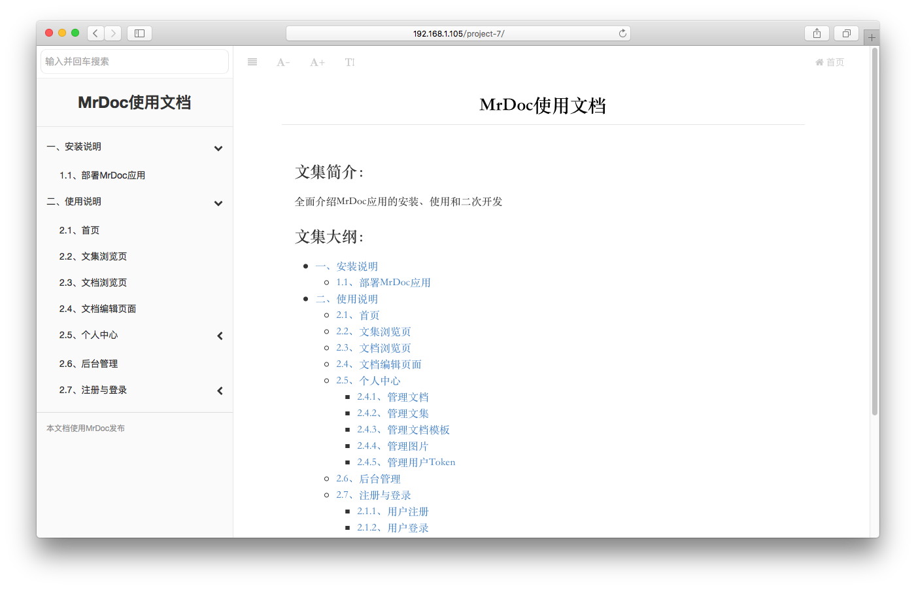The image size is (916, 590).
Task: Open outline link 1.1、部署MrDoc应用
Action: pyautogui.click(x=383, y=283)
